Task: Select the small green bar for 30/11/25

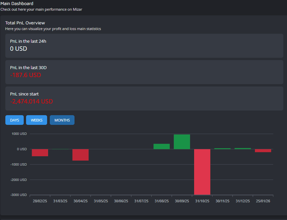Action: tap(222, 148)
